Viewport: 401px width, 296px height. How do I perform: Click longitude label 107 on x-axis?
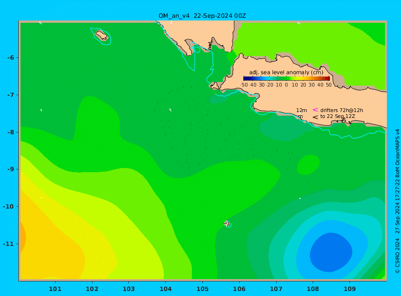(x=276, y=289)
